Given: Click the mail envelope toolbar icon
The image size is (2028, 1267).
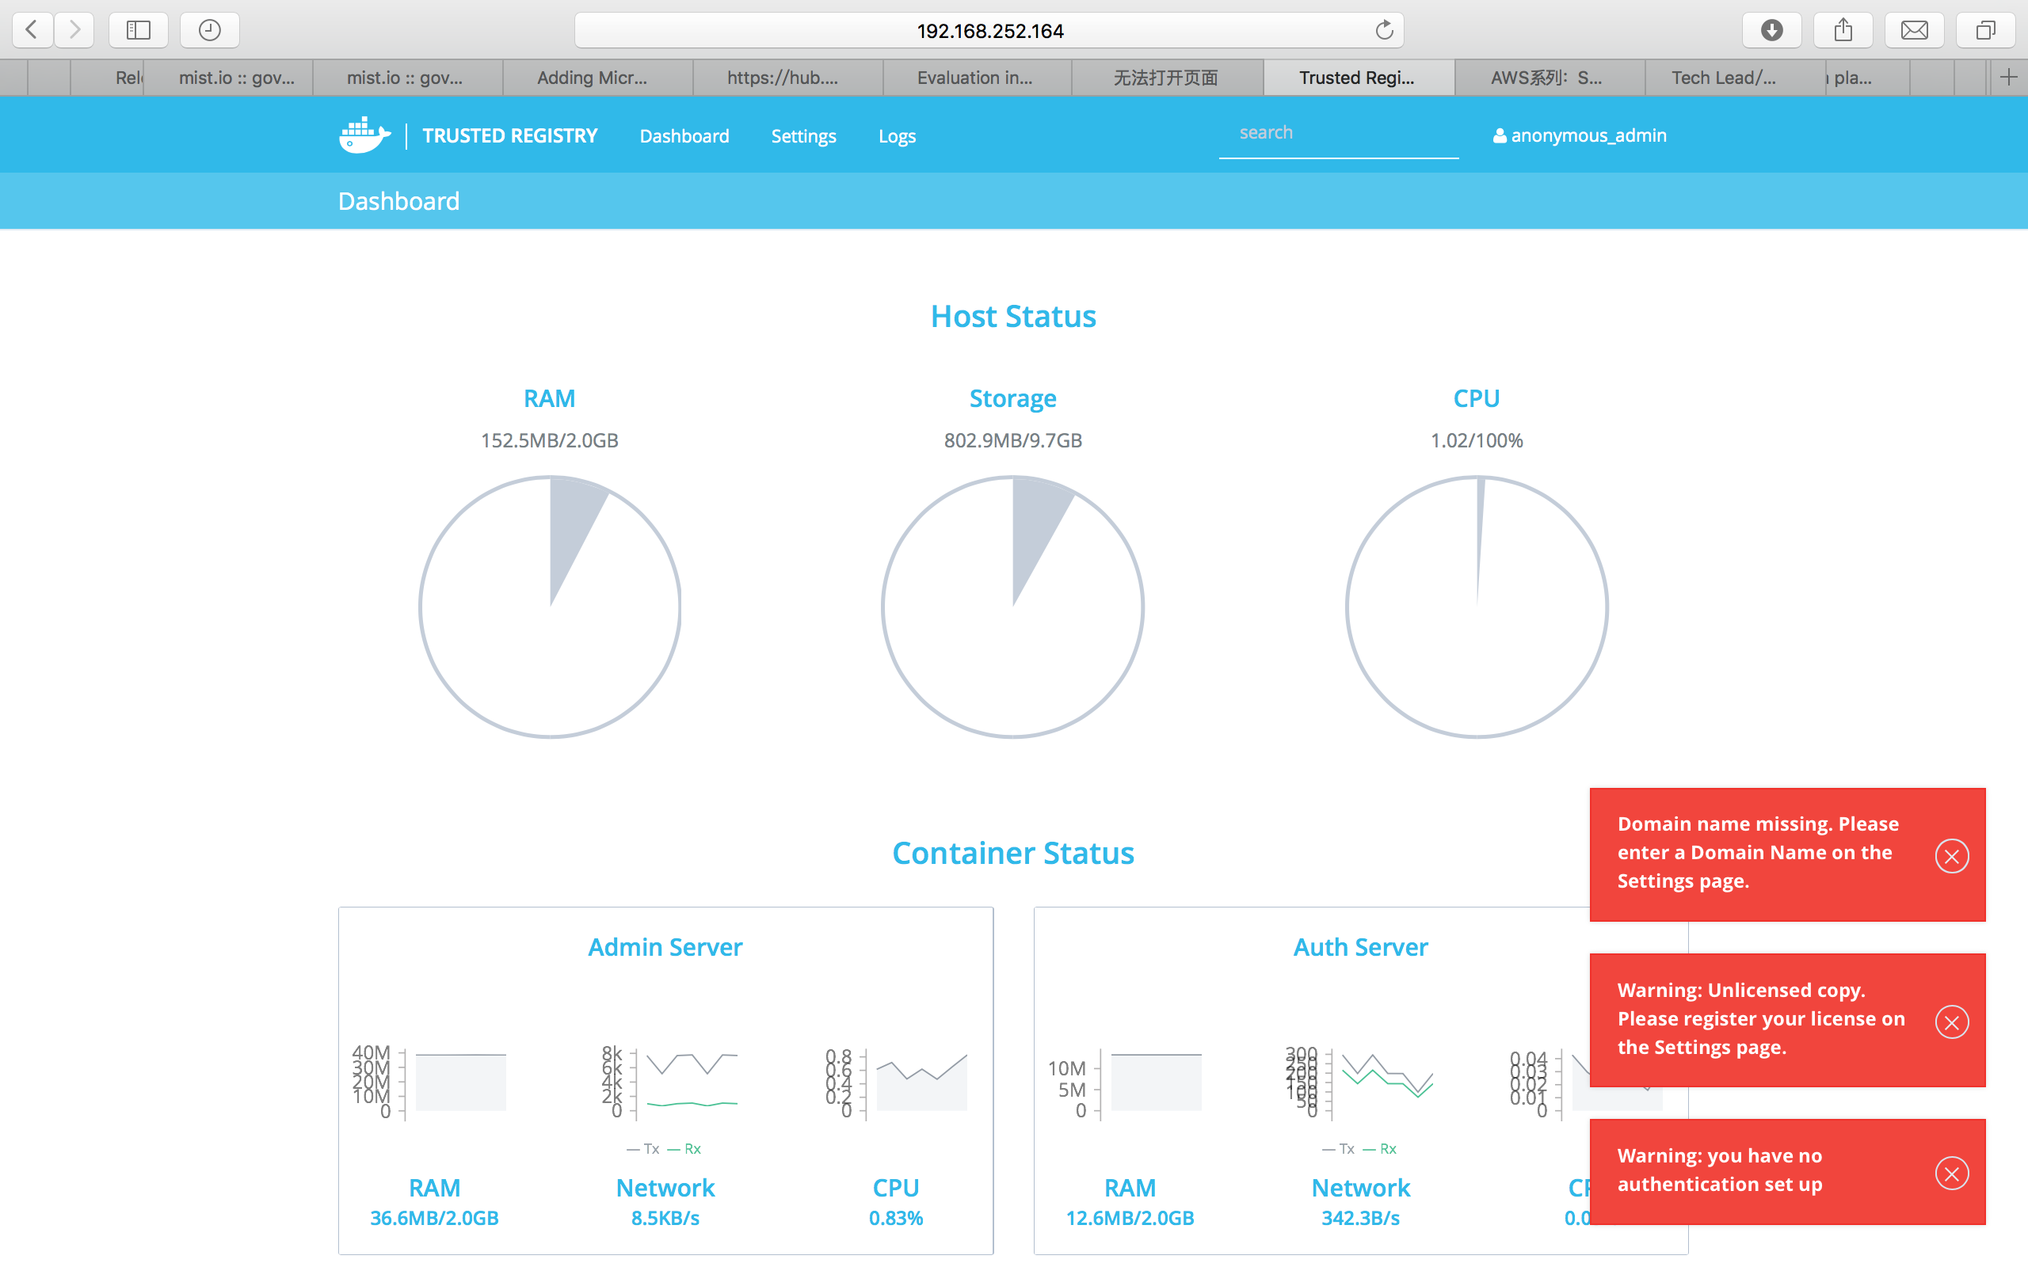Looking at the screenshot, I should [1914, 30].
